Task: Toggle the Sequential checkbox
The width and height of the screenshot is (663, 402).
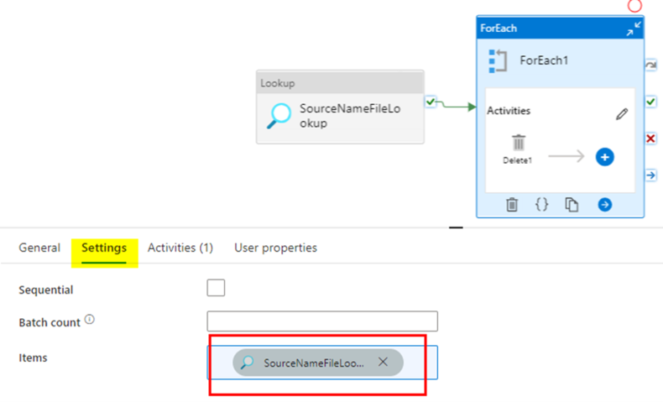Action: click(x=216, y=288)
